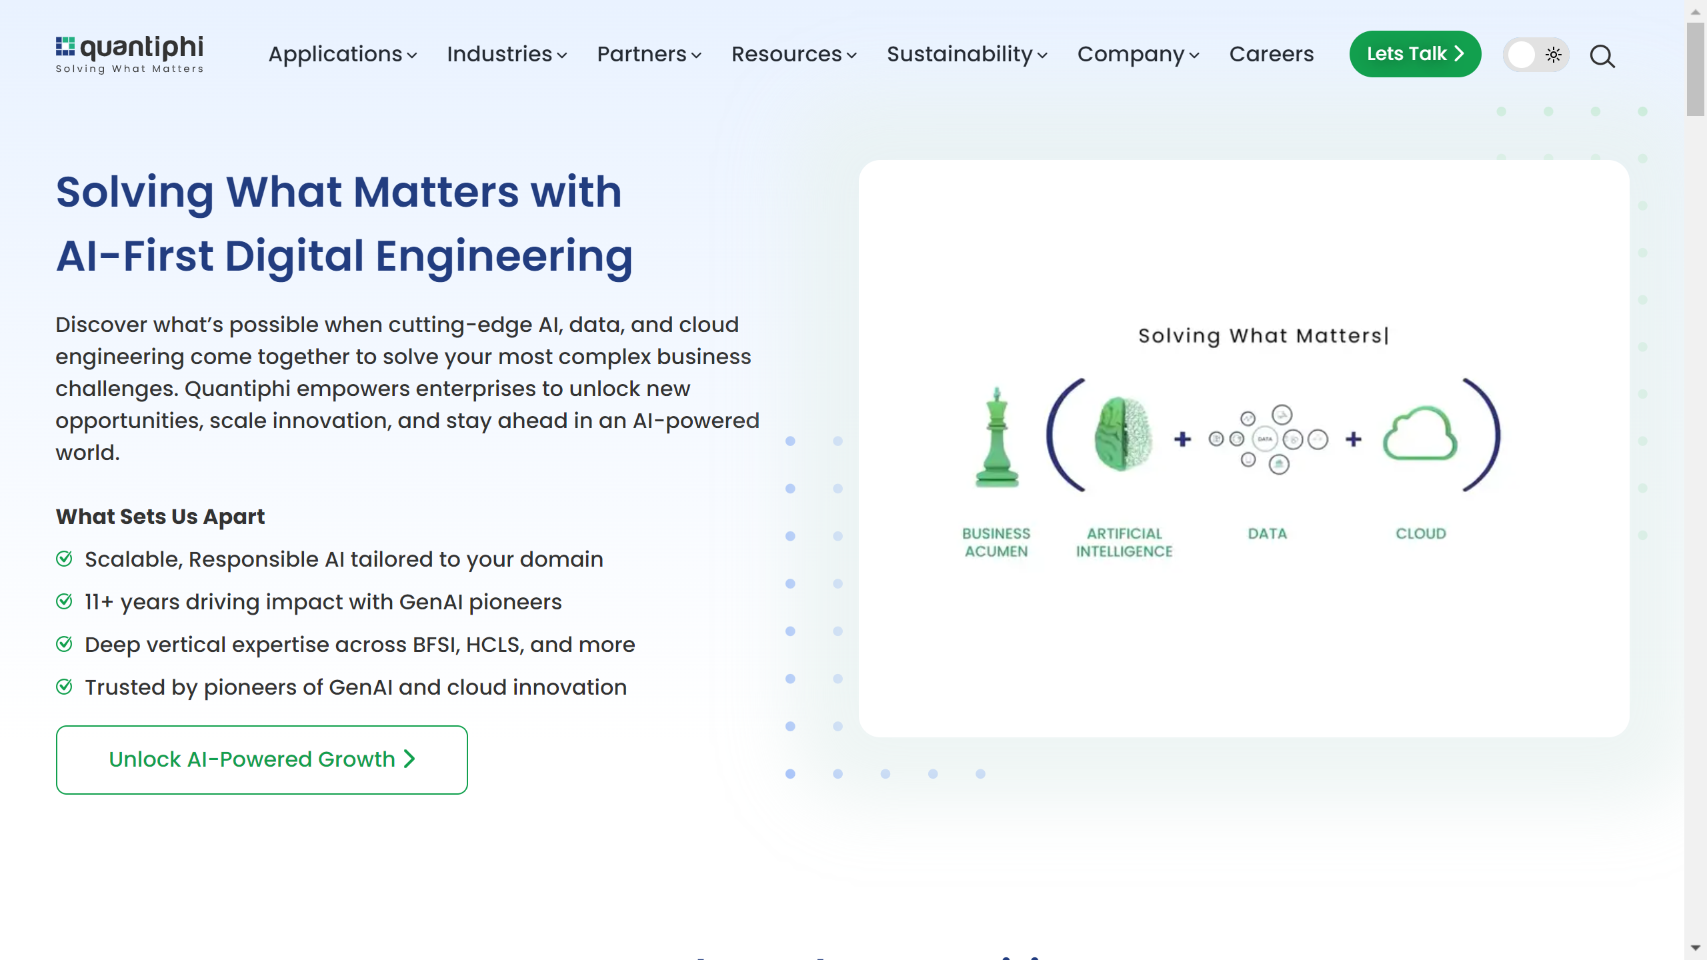Click the Quantiphi logo
Screen dimensions: 1707x960
tap(131, 53)
